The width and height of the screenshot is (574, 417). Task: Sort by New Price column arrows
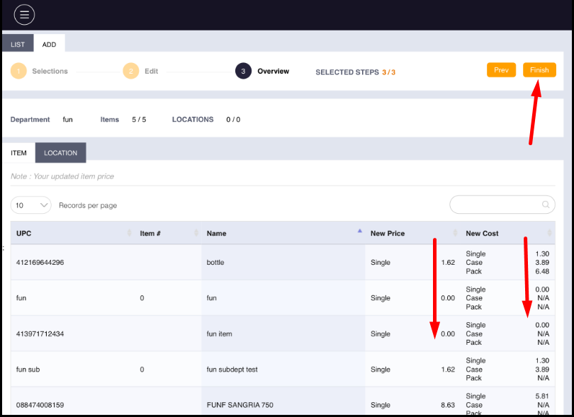pos(455,234)
